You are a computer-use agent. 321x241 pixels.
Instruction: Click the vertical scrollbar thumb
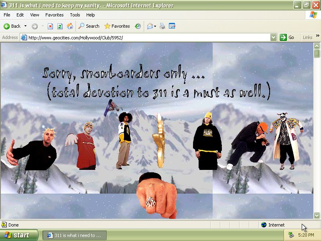point(317,54)
